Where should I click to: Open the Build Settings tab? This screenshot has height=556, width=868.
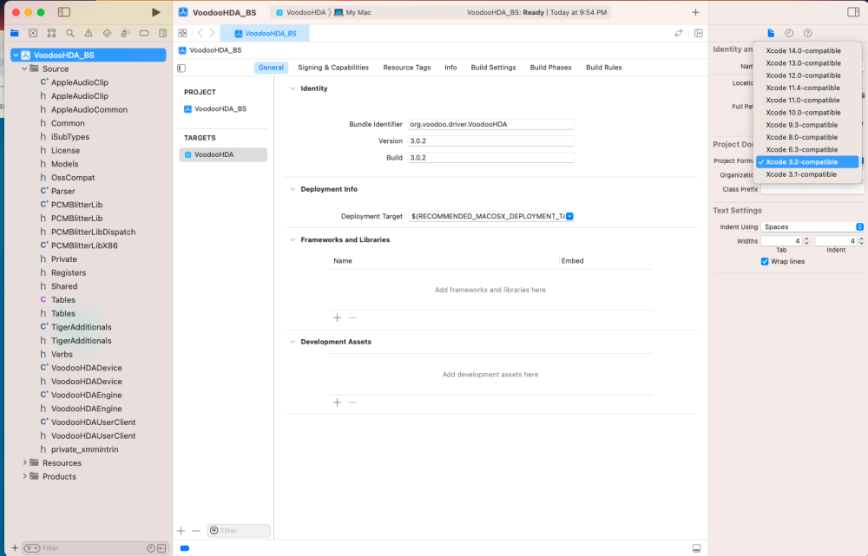[x=493, y=68]
